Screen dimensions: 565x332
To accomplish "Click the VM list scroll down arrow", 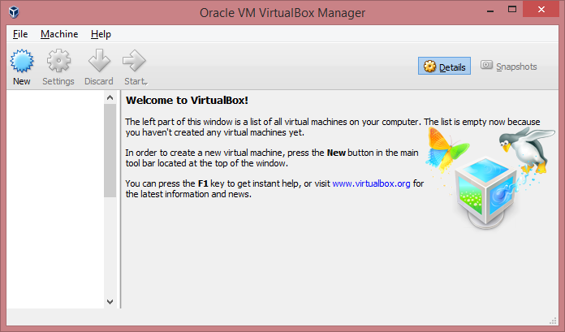I will [110, 302].
